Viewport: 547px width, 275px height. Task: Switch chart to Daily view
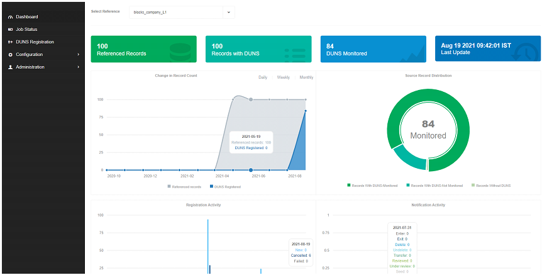263,77
